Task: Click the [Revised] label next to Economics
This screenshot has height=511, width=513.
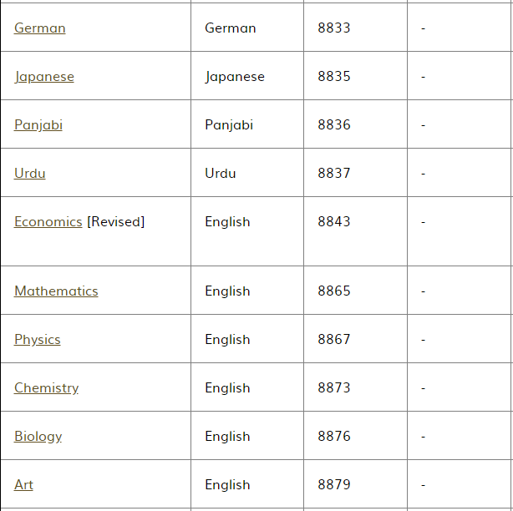Action: point(116,221)
